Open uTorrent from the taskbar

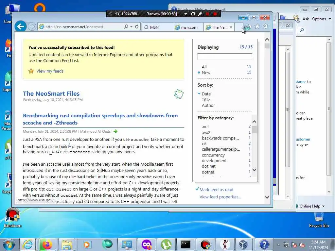166,244
